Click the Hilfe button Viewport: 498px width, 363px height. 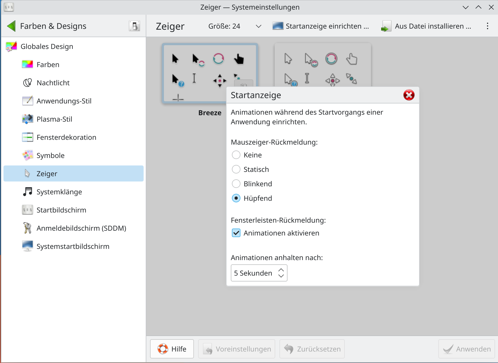point(172,349)
